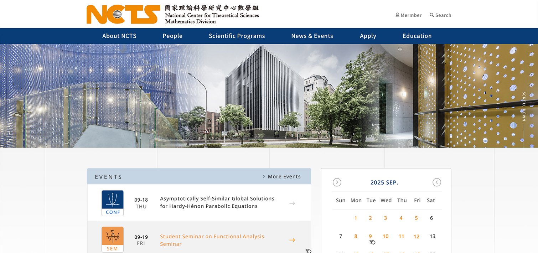This screenshot has width=538, height=253.
Task: Open the Student Seminar on Functional Analysis event
Action: click(212, 240)
